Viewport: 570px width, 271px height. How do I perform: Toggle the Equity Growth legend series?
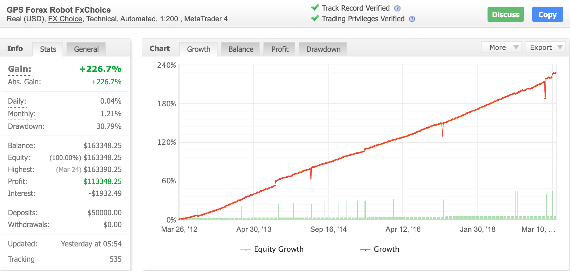(x=272, y=249)
